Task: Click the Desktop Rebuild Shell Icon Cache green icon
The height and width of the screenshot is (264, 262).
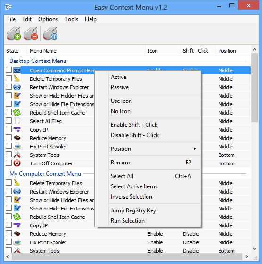Action: point(17,112)
